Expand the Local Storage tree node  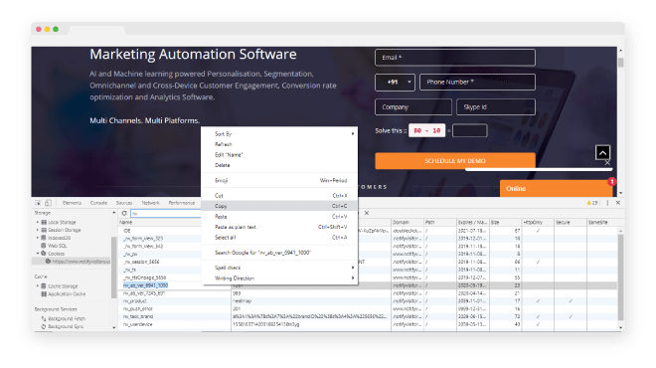(38, 223)
